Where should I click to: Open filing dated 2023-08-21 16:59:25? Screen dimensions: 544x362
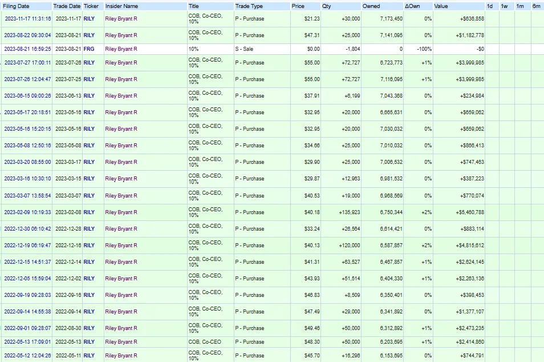[x=28, y=49]
